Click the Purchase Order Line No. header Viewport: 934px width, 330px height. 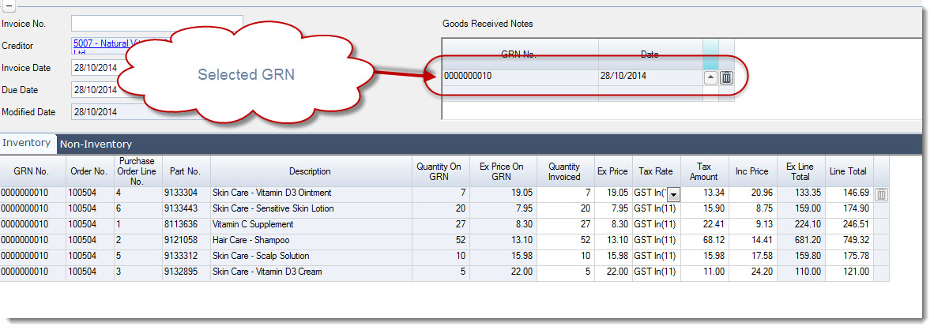tap(137, 171)
